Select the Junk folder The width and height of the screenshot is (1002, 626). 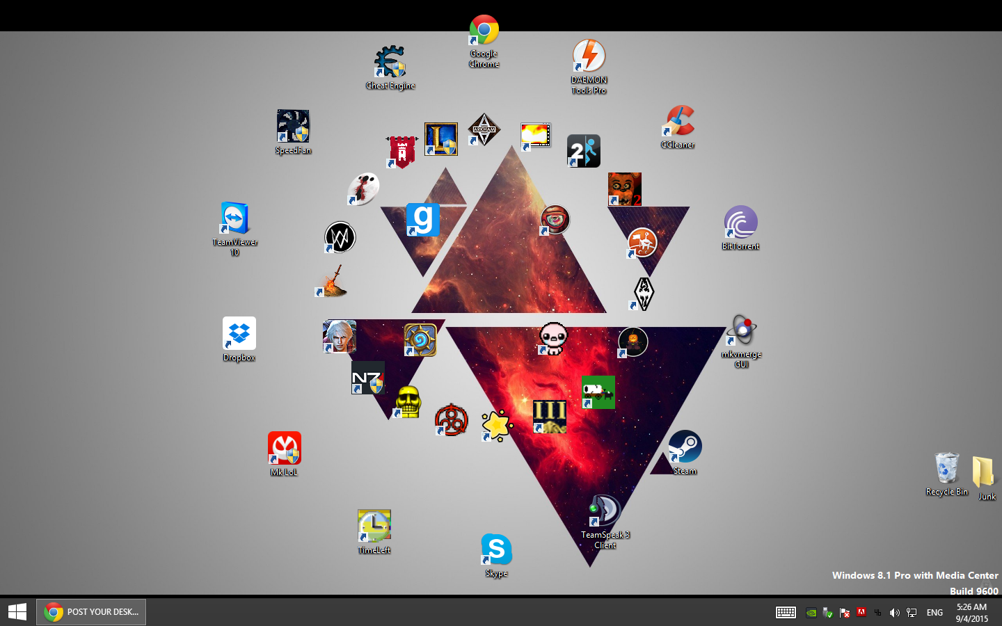tap(983, 472)
